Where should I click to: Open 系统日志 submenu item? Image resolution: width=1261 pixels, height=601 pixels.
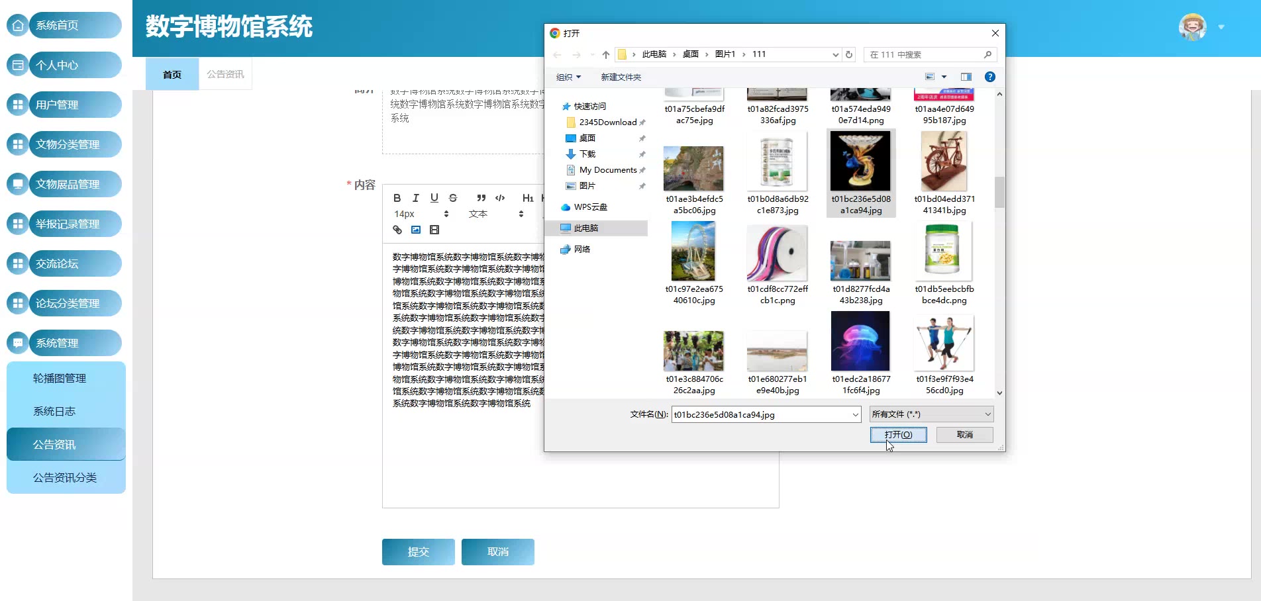(x=66, y=411)
